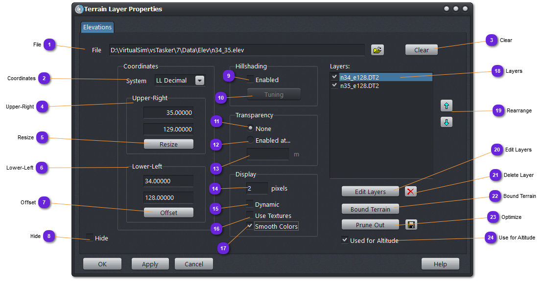This screenshot has width=544, height=281.
Task: Open the coordinate System dropdown
Action: point(199,81)
